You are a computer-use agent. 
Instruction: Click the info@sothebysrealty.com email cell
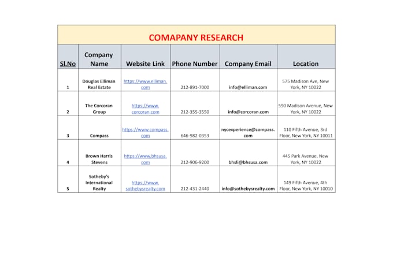(x=249, y=180)
